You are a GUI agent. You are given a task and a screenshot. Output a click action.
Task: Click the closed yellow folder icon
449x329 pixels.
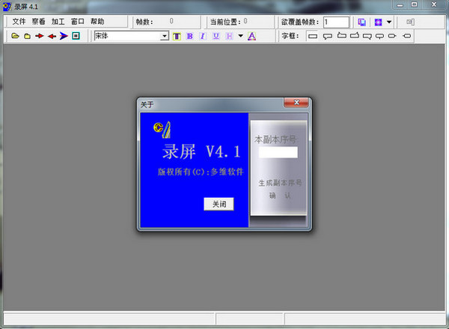point(27,36)
